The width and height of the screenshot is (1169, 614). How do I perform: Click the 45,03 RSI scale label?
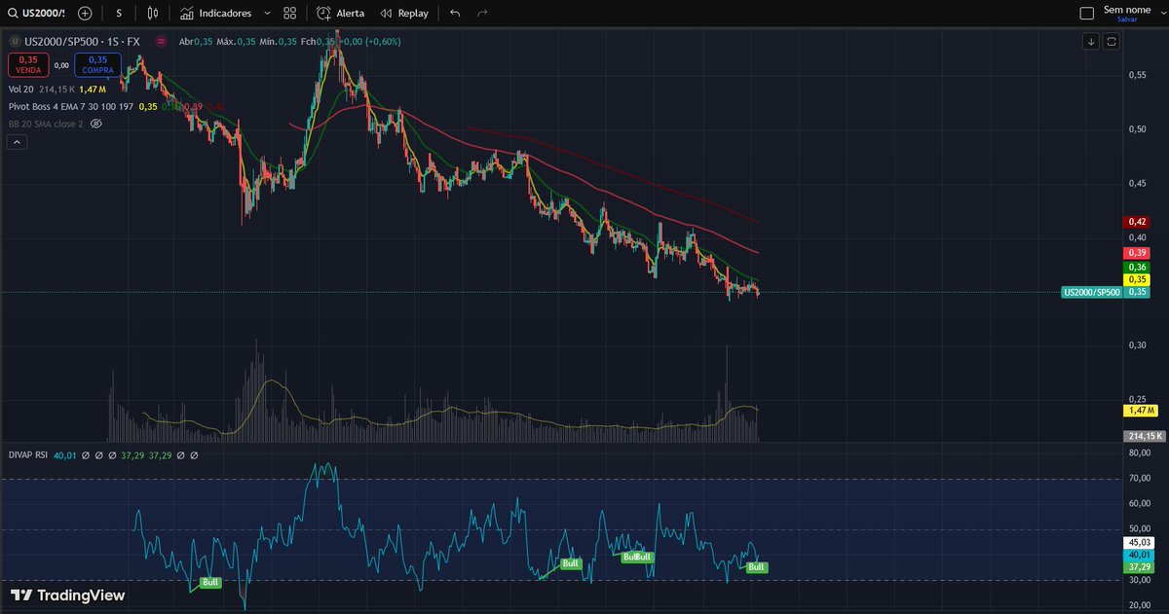click(x=1139, y=542)
